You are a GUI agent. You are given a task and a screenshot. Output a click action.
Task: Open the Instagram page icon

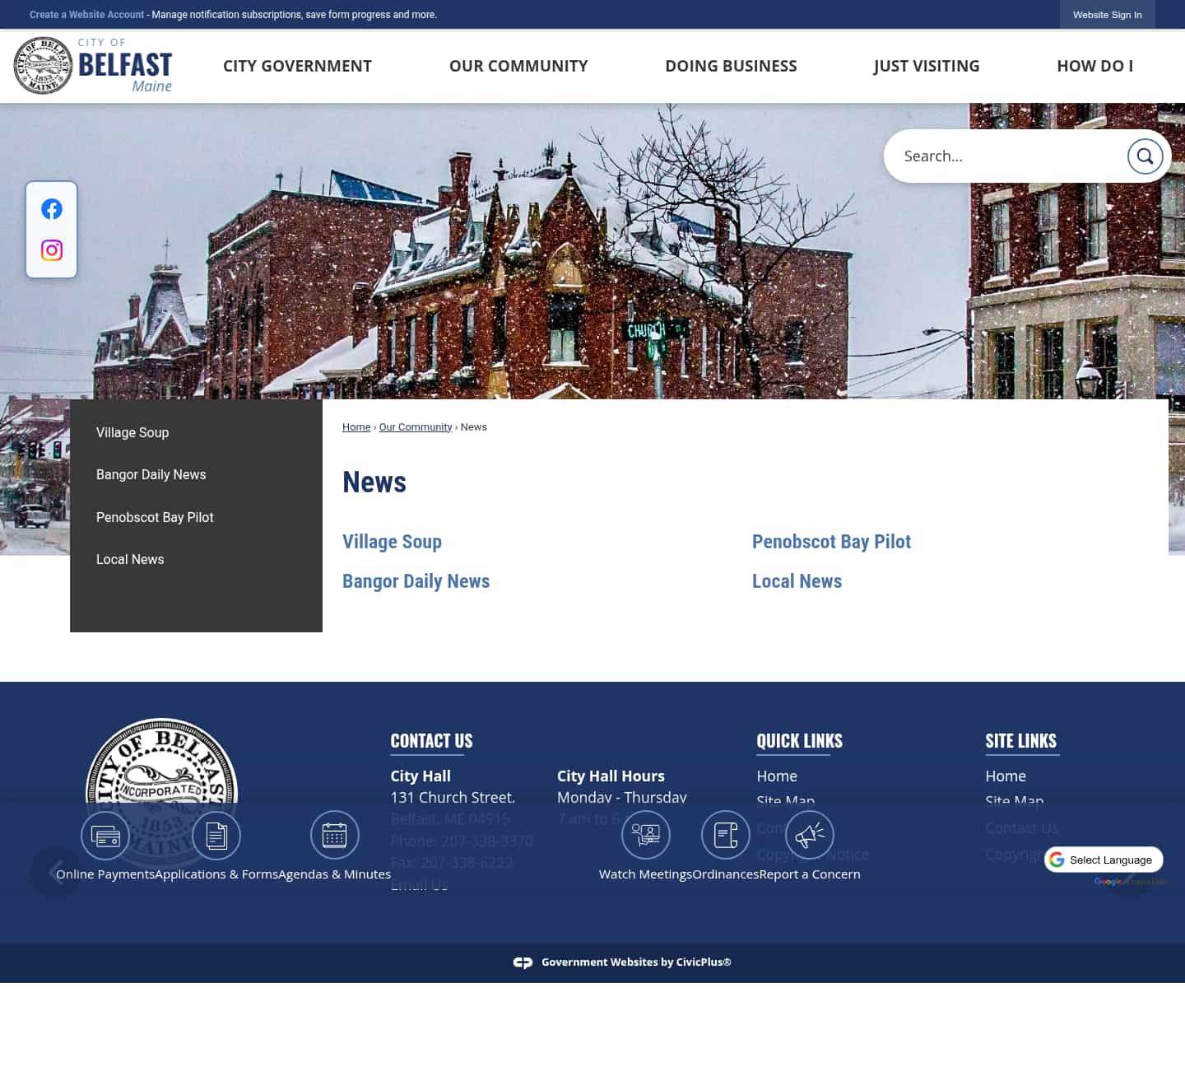tap(51, 249)
